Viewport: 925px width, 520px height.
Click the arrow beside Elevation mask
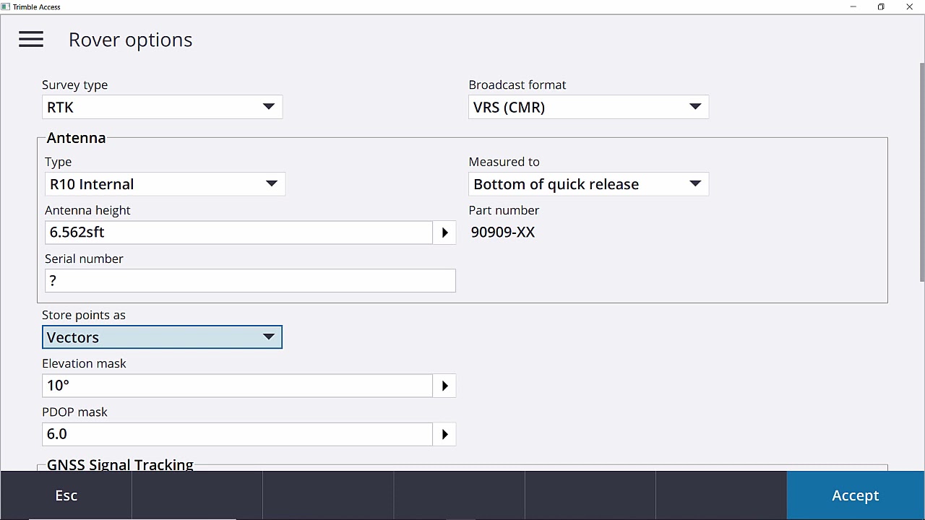[444, 386]
